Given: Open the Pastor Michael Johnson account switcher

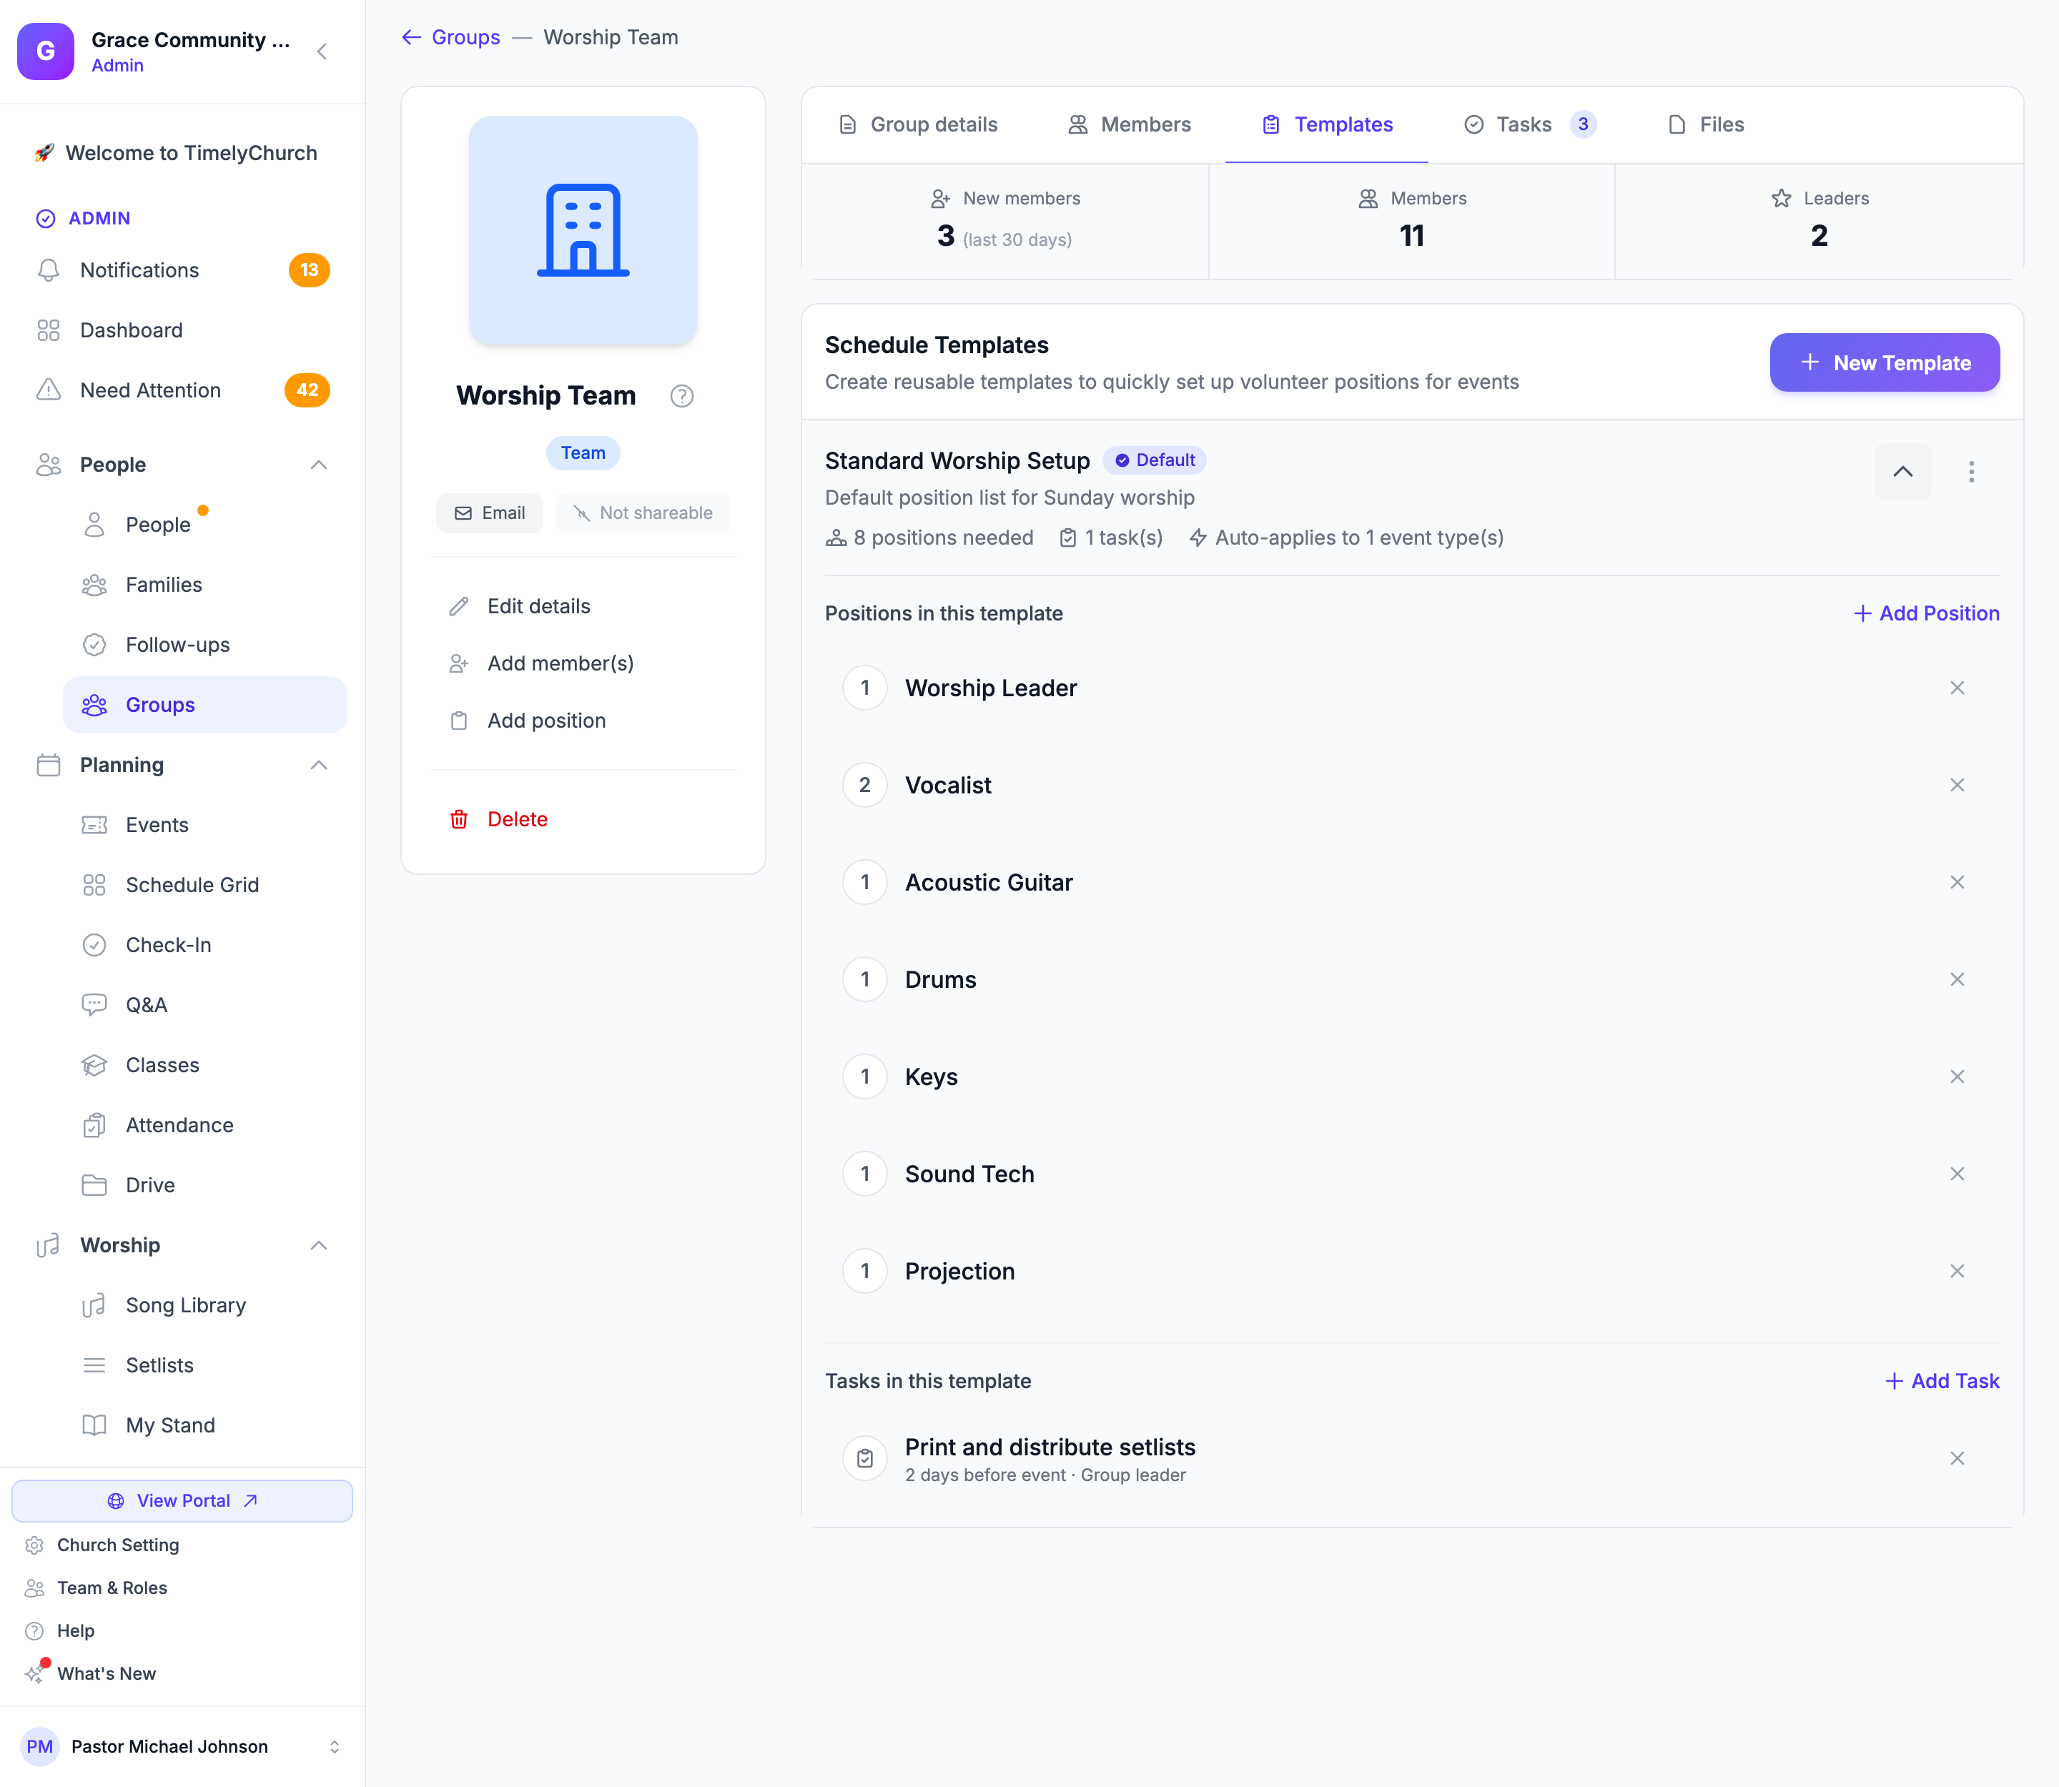Looking at the screenshot, I should click(x=334, y=1746).
